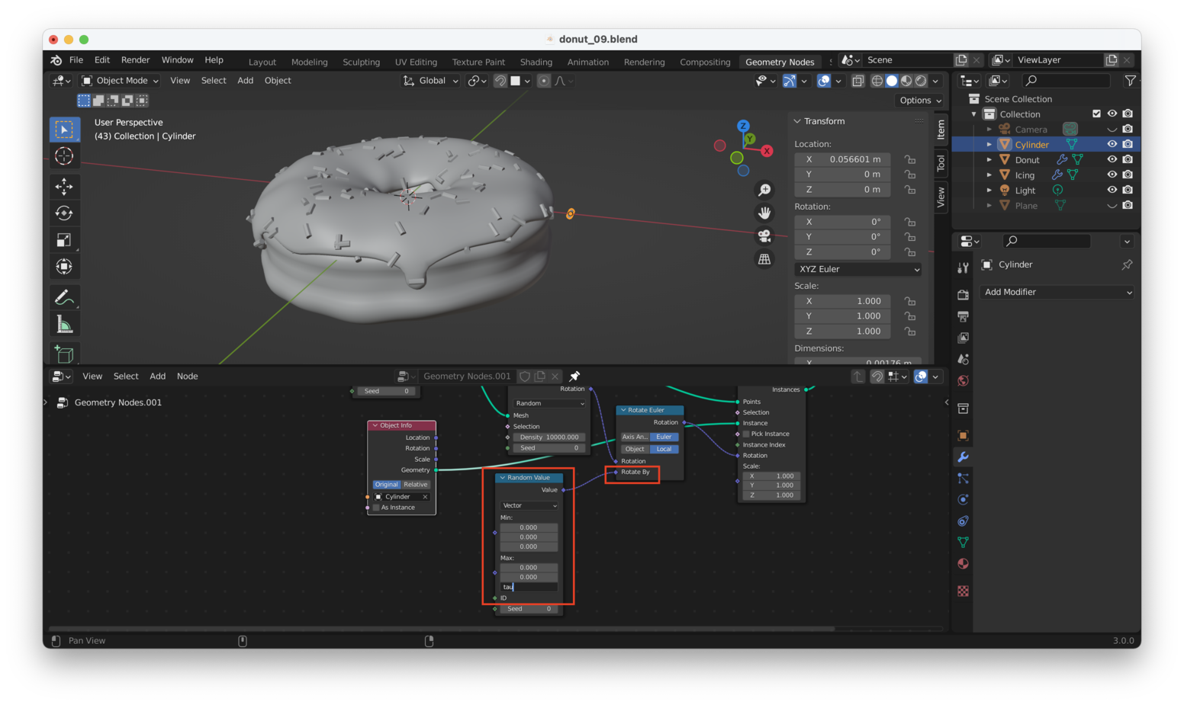Click the Relative button in Object Info node

point(416,485)
